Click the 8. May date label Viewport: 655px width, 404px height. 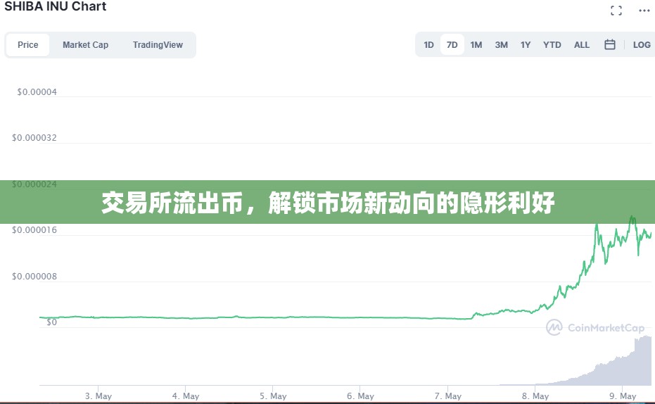click(x=535, y=396)
